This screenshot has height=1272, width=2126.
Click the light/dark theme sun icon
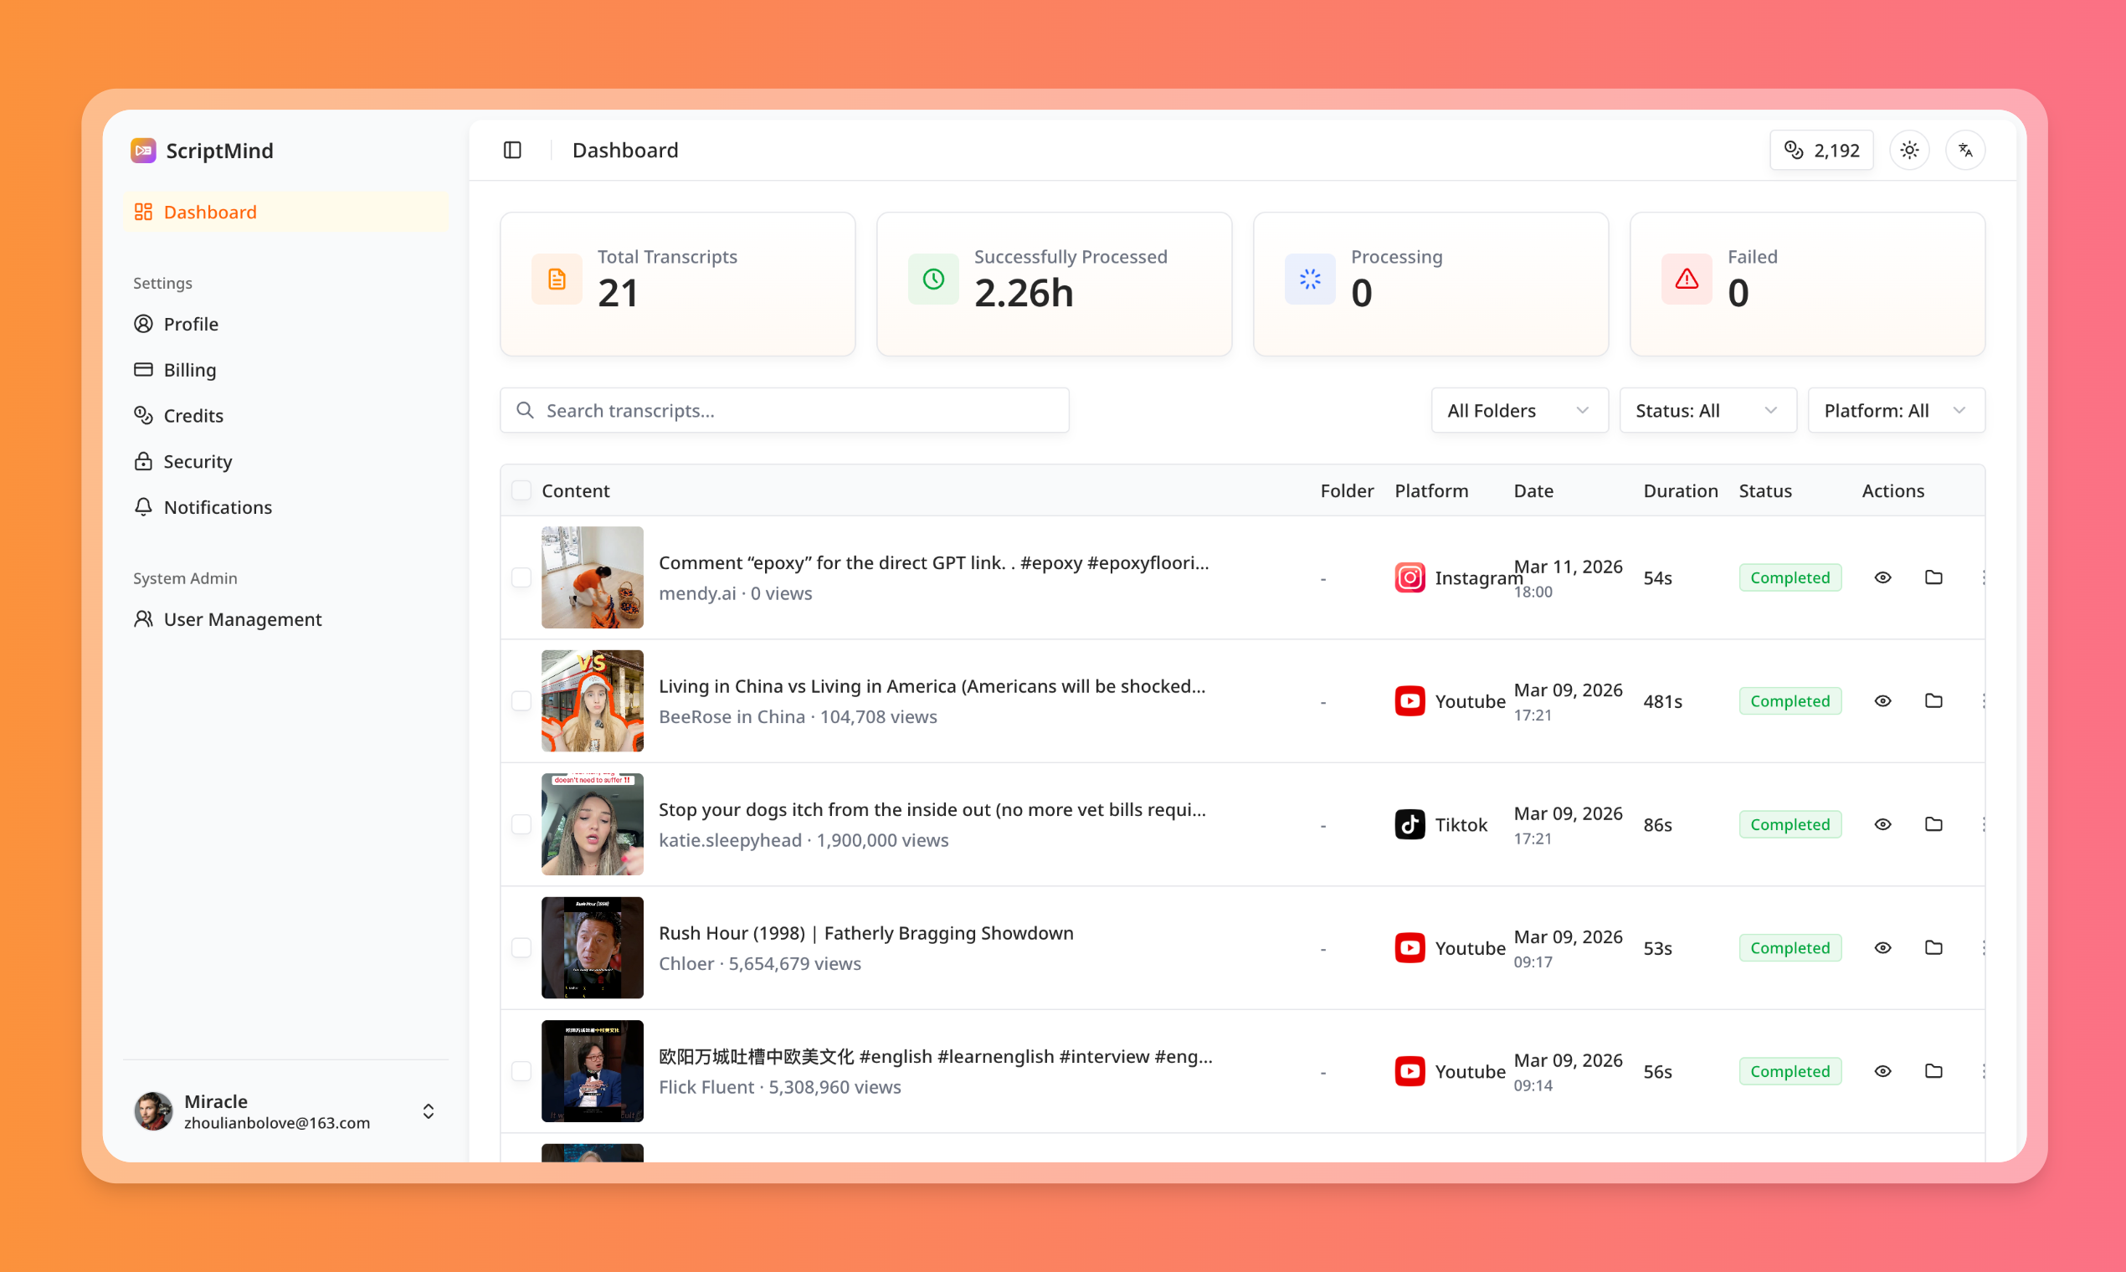coord(1909,150)
